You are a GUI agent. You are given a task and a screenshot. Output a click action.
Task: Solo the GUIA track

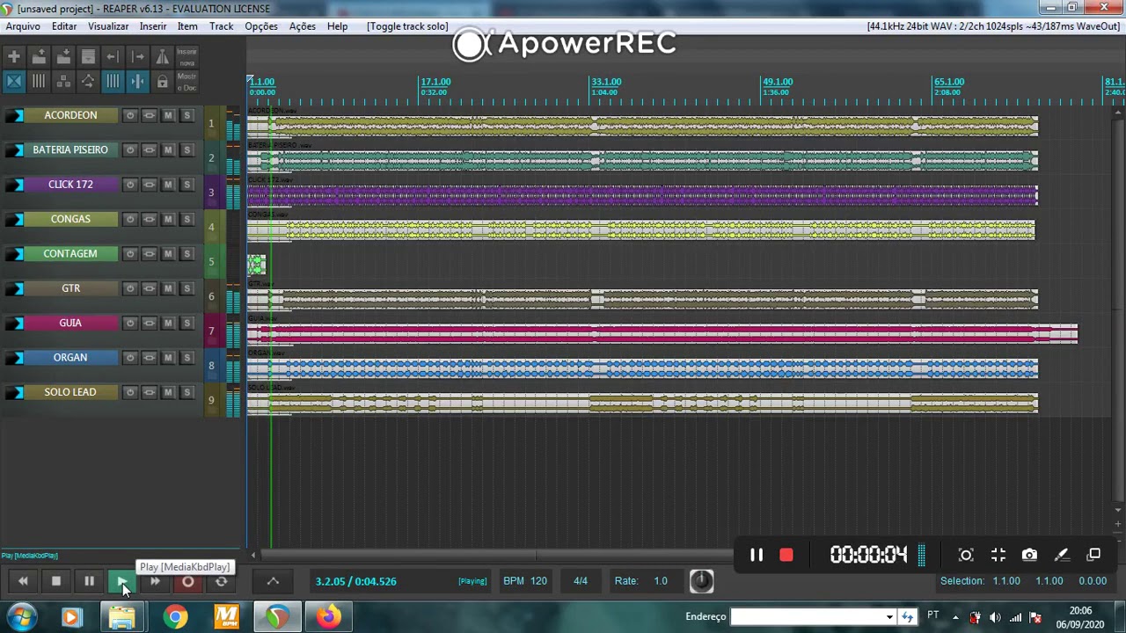pyautogui.click(x=186, y=323)
